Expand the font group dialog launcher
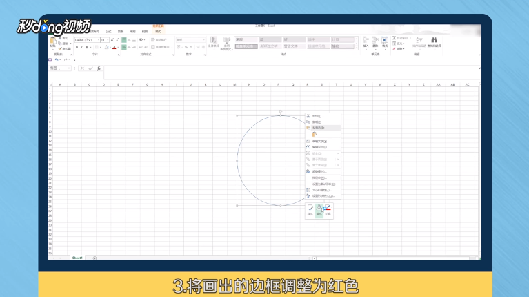This screenshot has height=297, width=529. 119,55
